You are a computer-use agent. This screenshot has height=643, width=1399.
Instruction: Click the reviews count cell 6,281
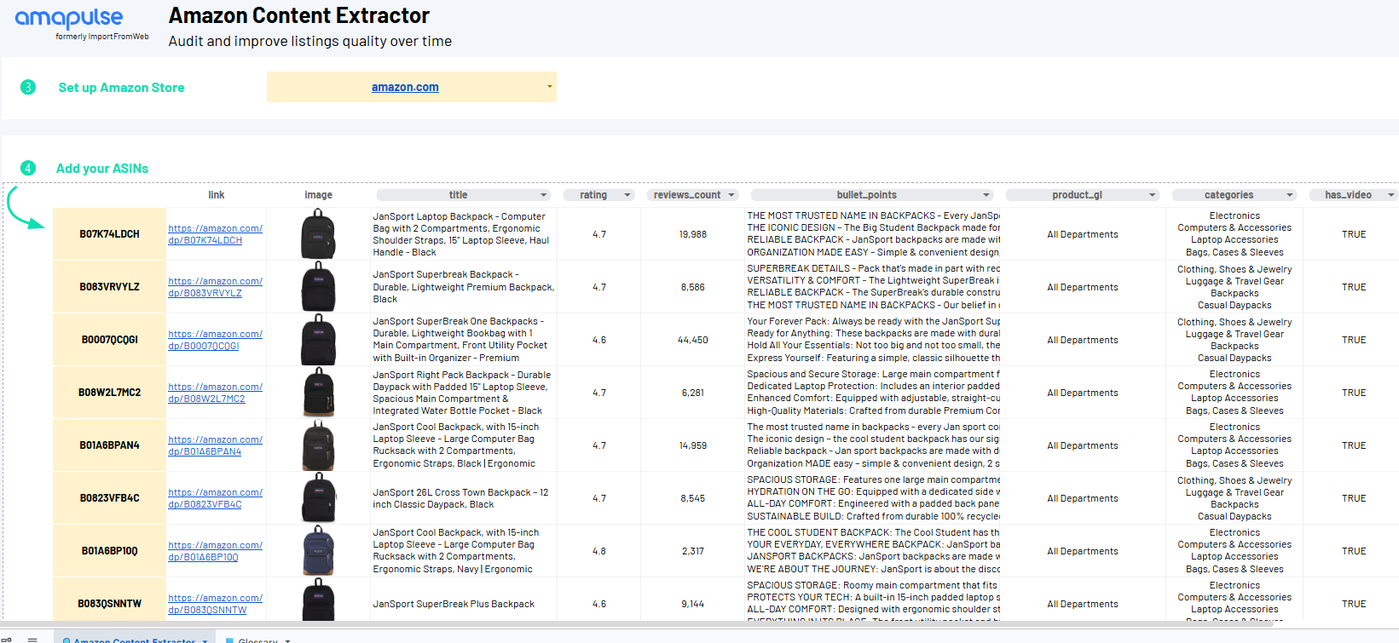click(693, 393)
